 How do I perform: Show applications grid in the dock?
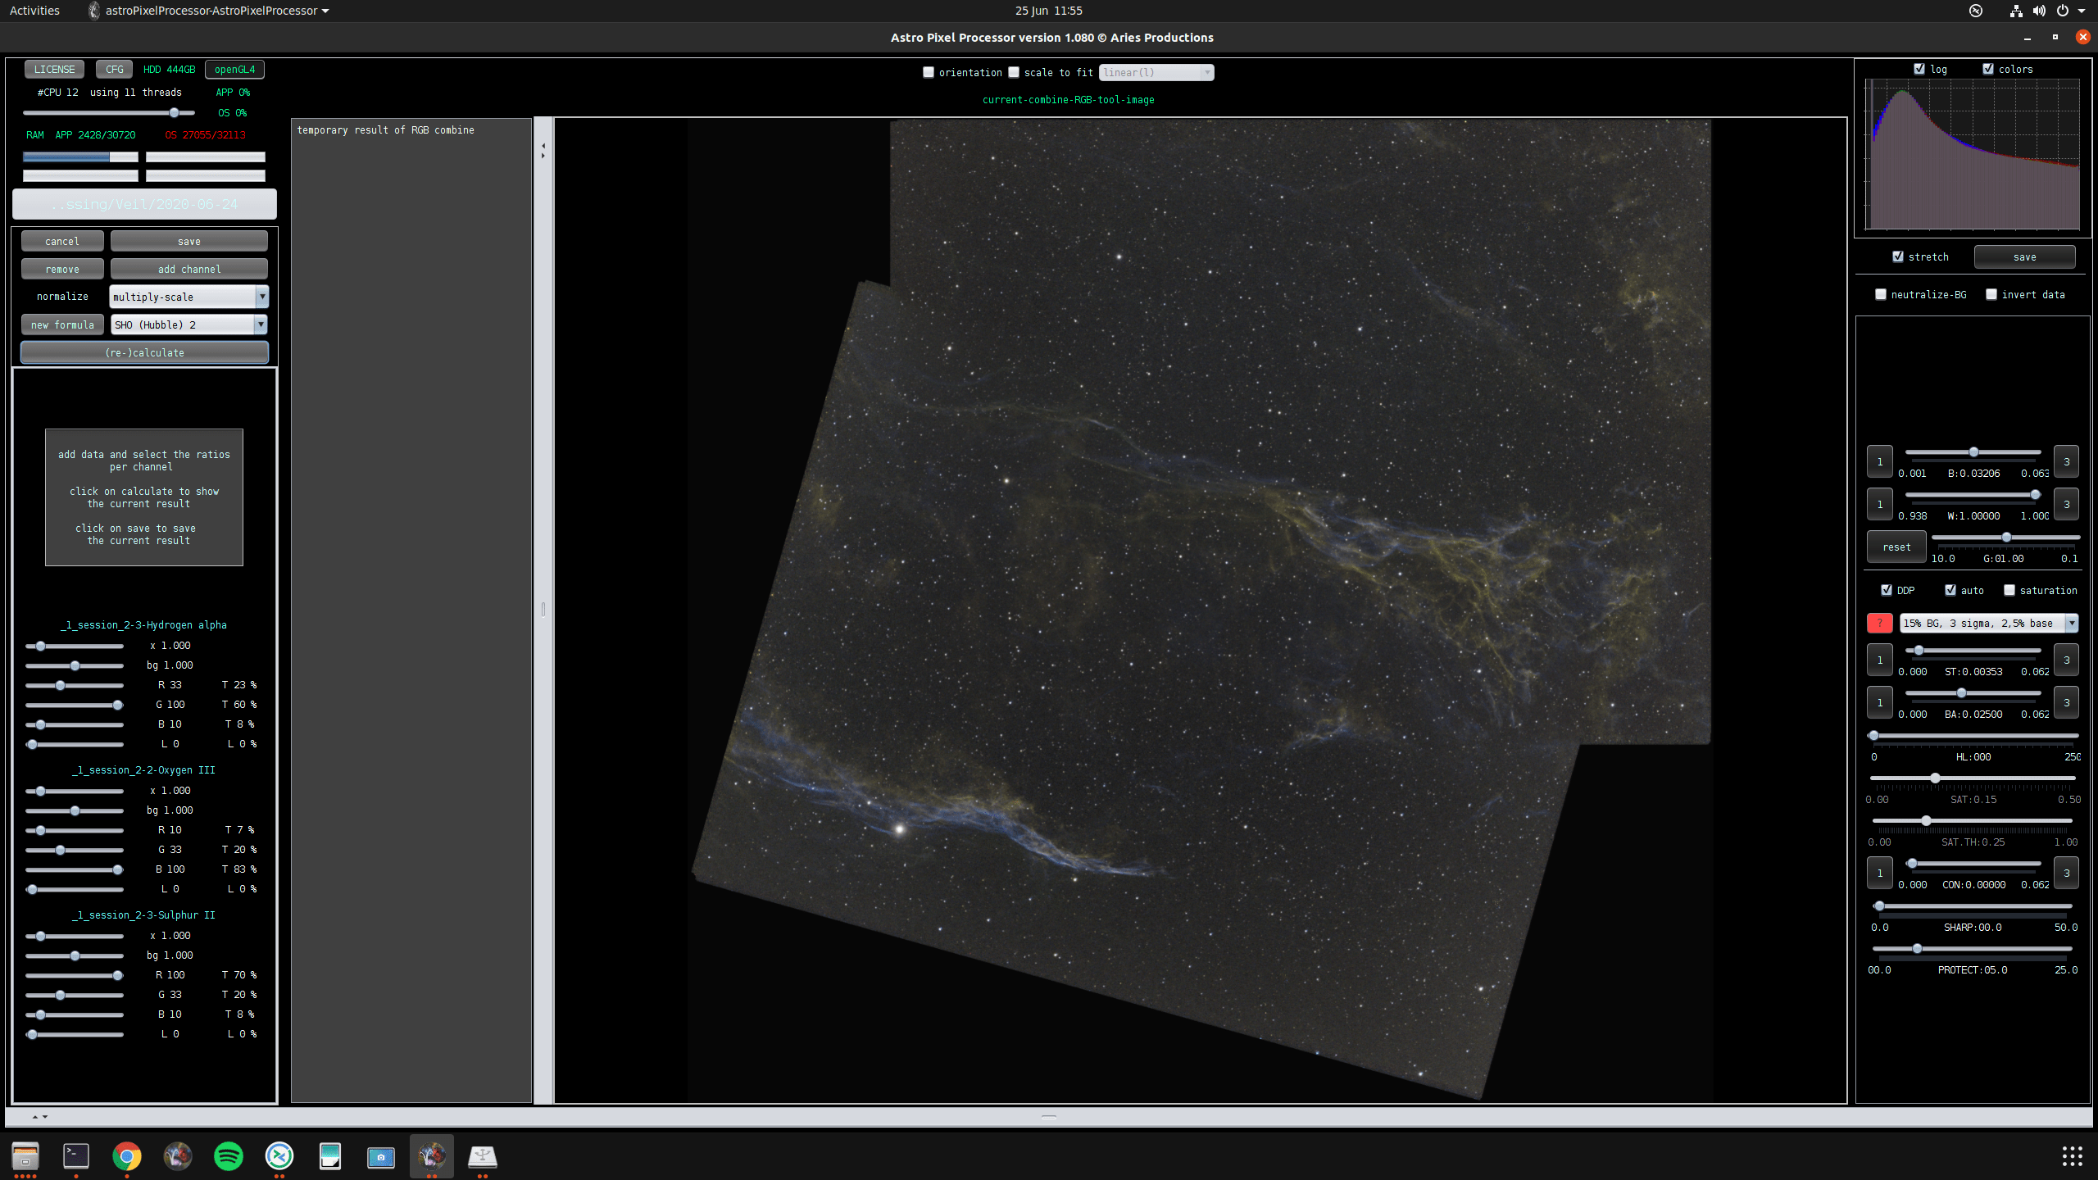tap(2072, 1156)
